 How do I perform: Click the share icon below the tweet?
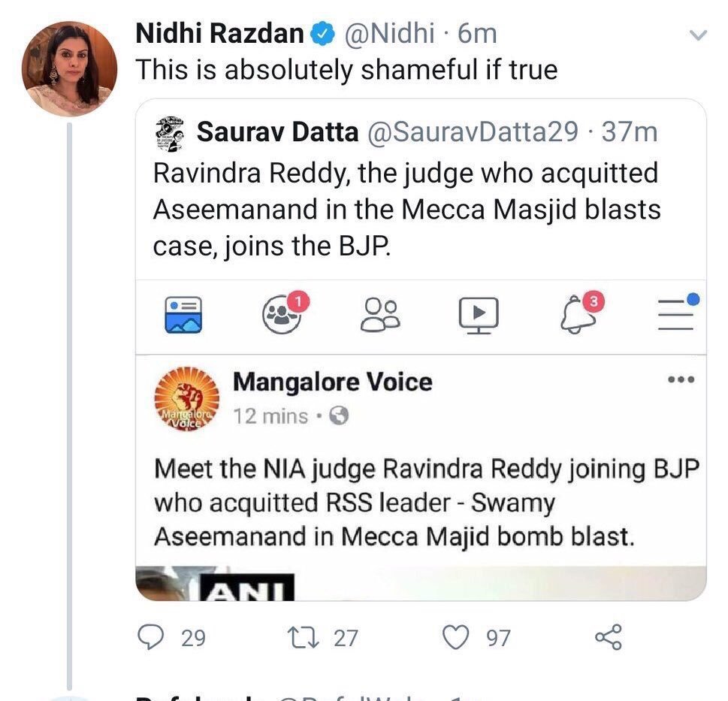(608, 638)
